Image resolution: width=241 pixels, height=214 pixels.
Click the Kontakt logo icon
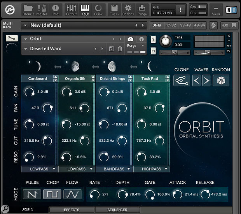click(10, 10)
